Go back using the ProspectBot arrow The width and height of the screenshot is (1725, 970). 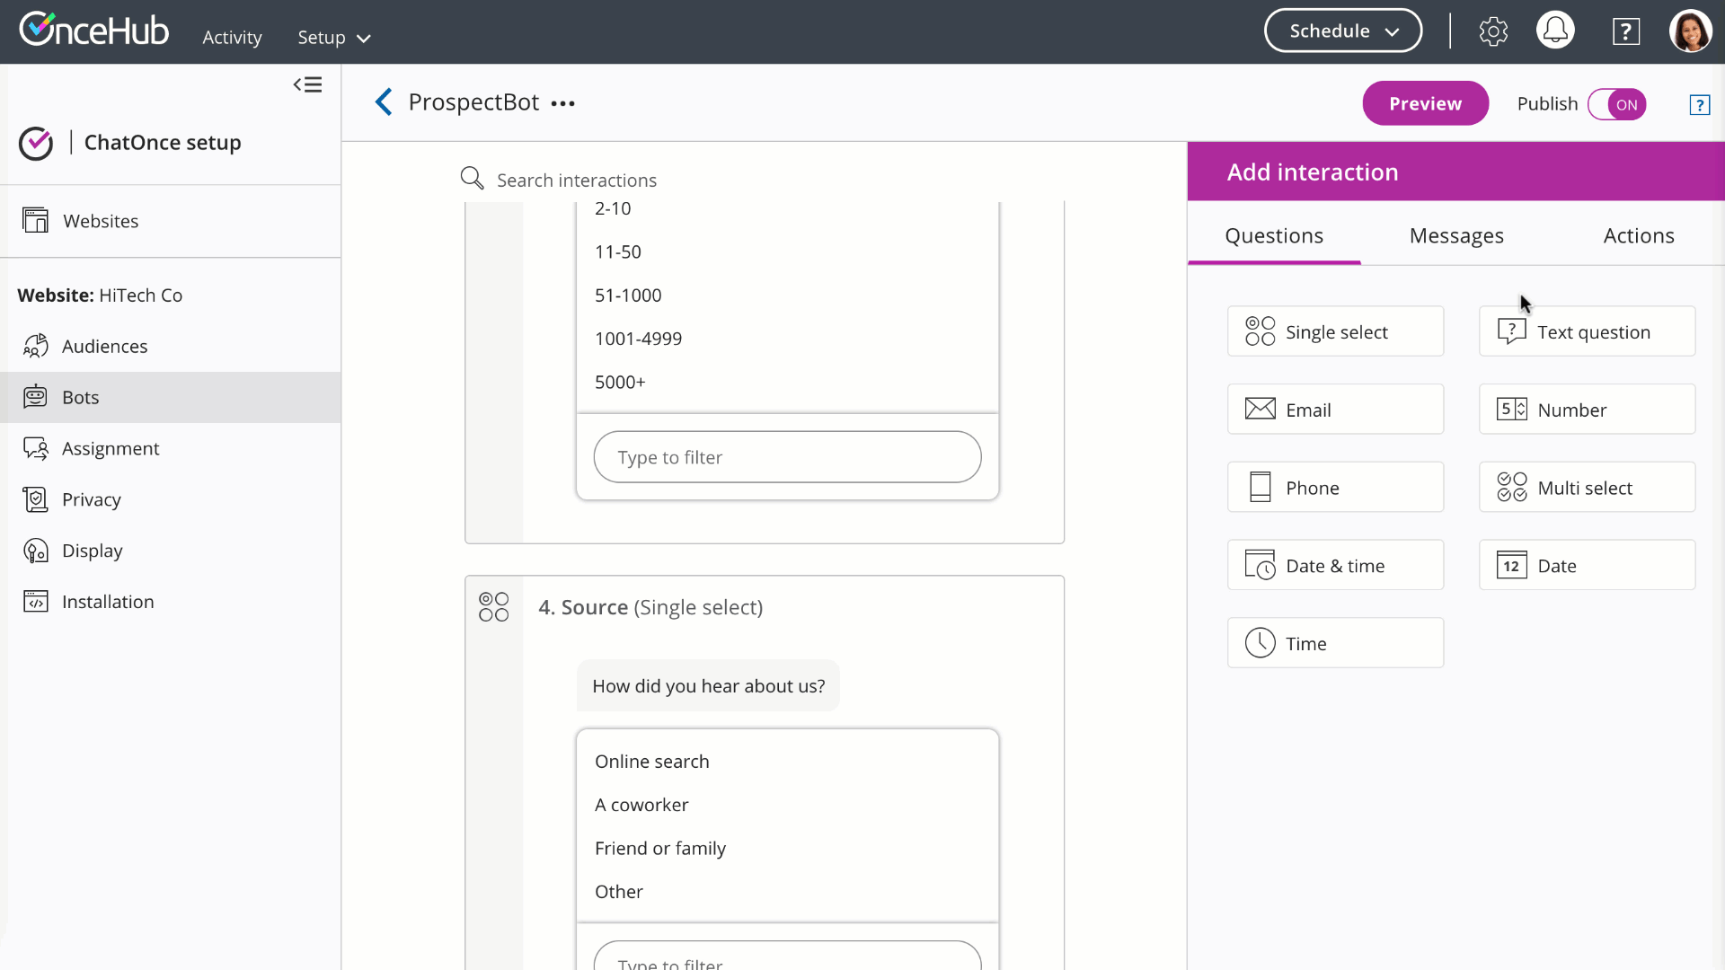[x=384, y=102]
